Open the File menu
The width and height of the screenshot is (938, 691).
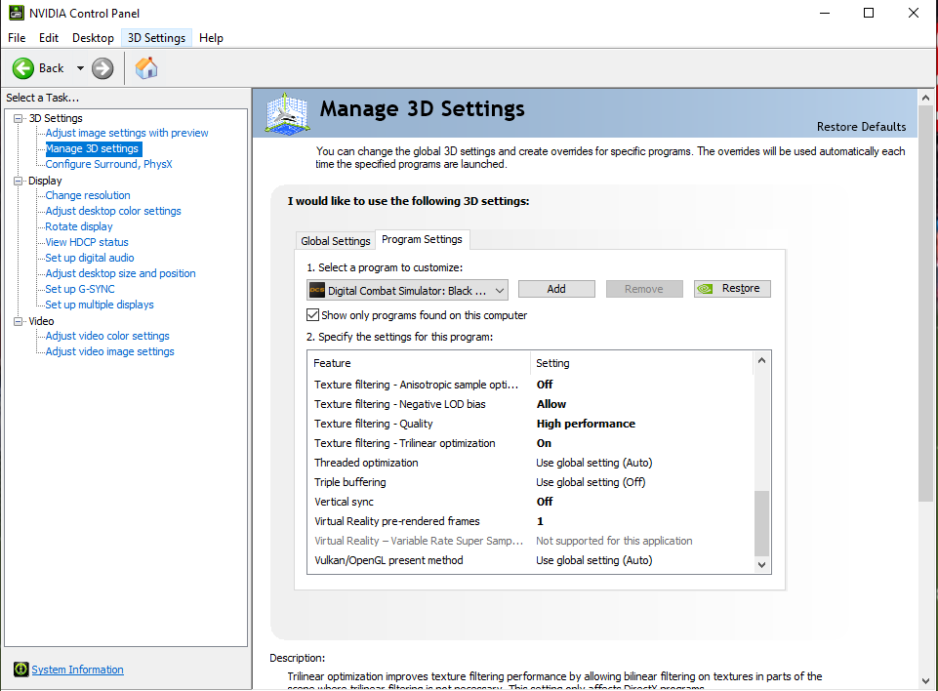click(17, 38)
